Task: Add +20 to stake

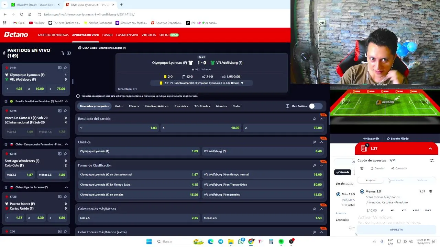Action: tap(404, 210)
